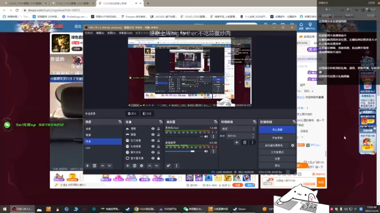Image resolution: width=380 pixels, height=213 pixels.
Task: Open the 消息 bell icon on Douyu header
Action: [x=301, y=26]
